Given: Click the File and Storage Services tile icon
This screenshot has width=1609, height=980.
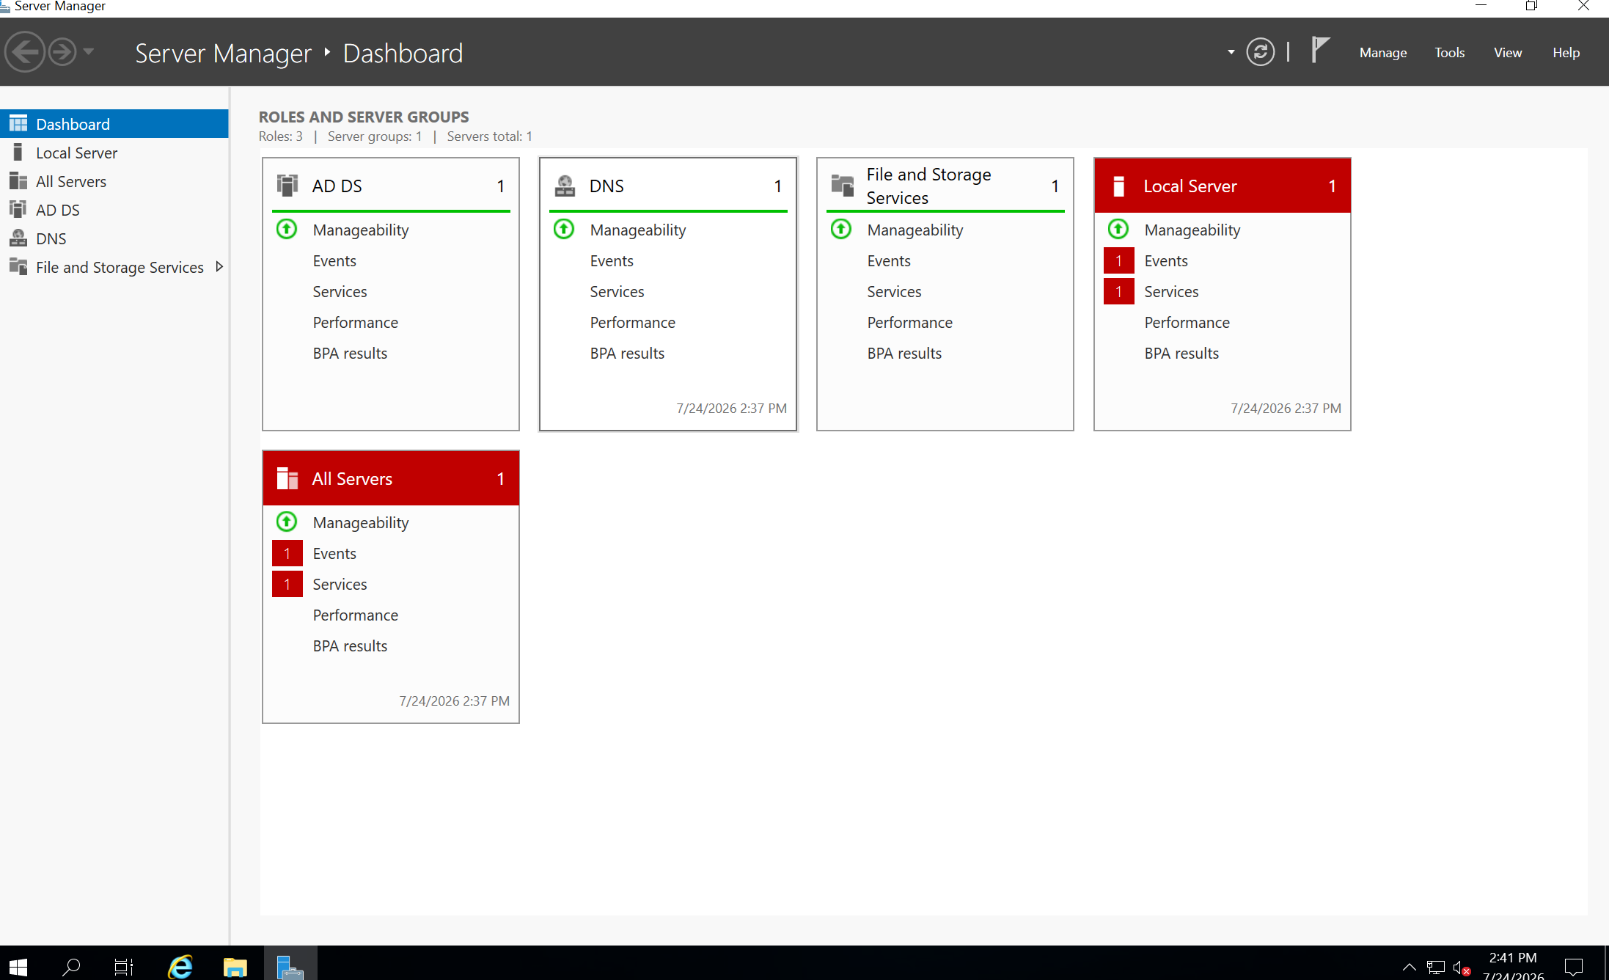Looking at the screenshot, I should coord(842,186).
